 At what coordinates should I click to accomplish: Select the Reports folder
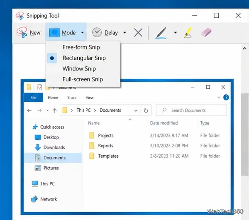(105, 146)
